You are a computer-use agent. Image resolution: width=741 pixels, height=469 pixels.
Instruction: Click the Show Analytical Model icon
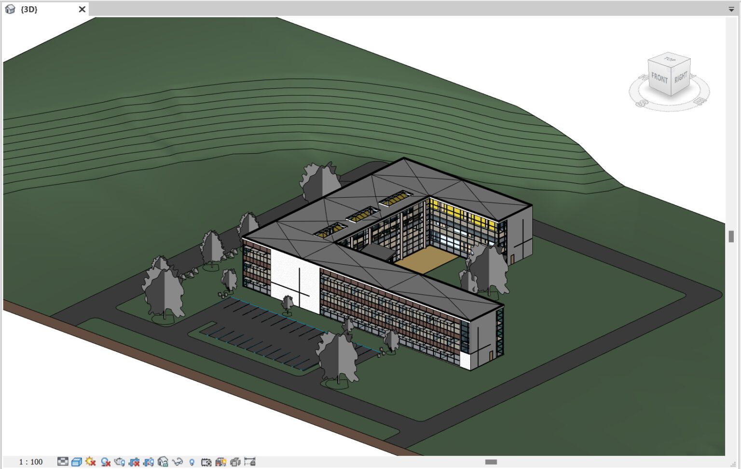[221, 461]
